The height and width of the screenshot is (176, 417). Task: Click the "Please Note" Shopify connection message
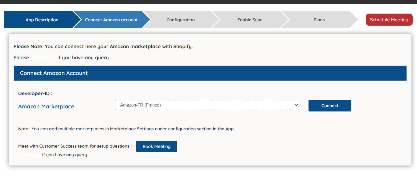tap(103, 47)
